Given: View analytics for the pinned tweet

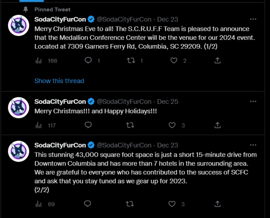Looking at the screenshot, I should coord(39,60).
